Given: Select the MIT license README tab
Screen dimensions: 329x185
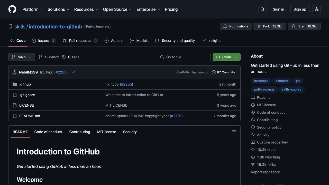Looking at the screenshot, I should (x=106, y=132).
